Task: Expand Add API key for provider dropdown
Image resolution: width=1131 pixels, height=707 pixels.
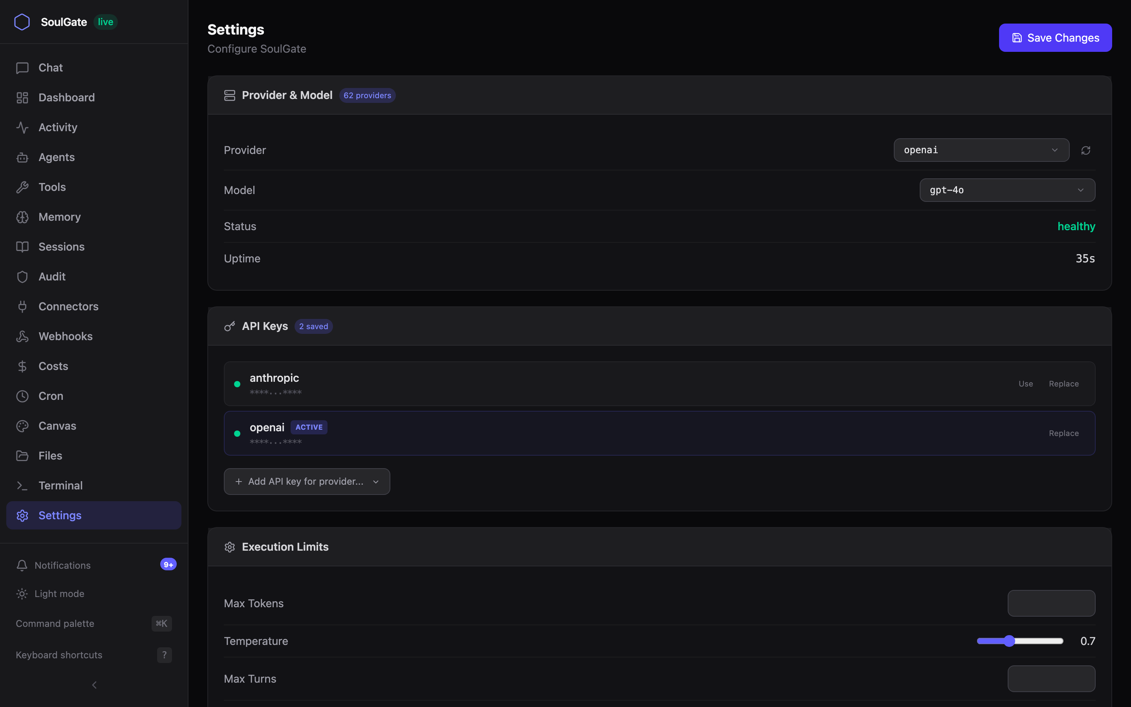Action: 307,482
